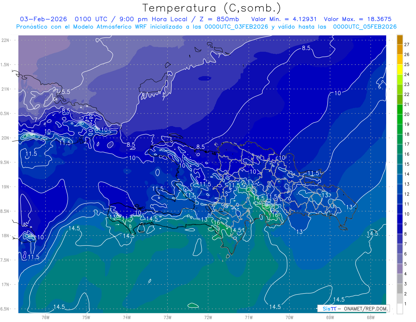Click the "19N" latitude axis label
The width and height of the screenshot is (416, 322).
pyautogui.click(x=5, y=187)
